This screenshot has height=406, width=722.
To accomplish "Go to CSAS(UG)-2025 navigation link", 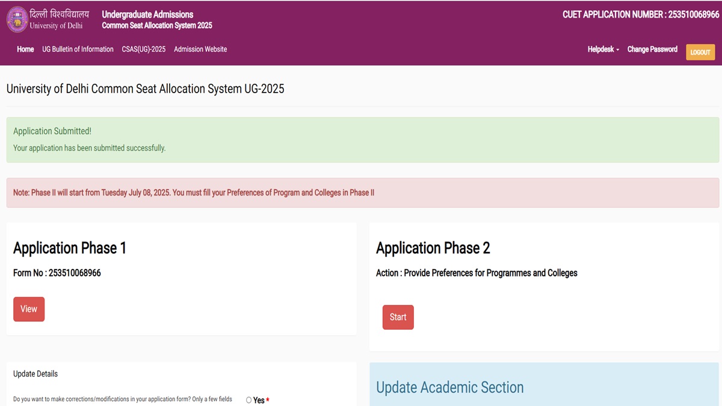I will (x=143, y=49).
